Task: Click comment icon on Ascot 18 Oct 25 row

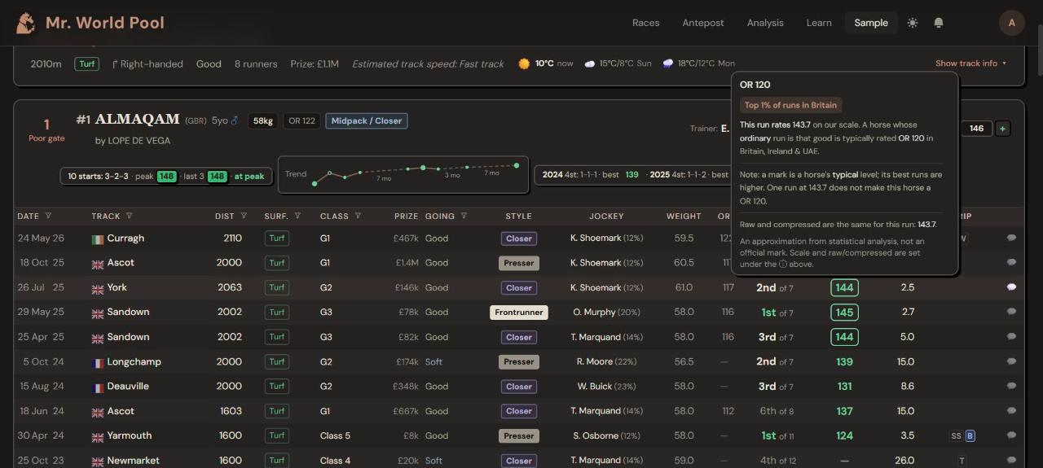Action: click(1011, 263)
